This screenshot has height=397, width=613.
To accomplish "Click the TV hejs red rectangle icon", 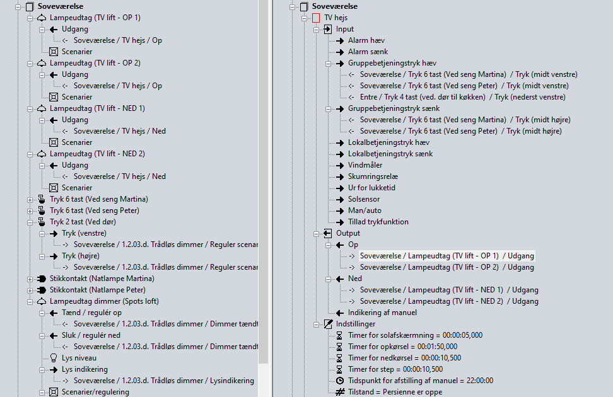I will pos(316,18).
